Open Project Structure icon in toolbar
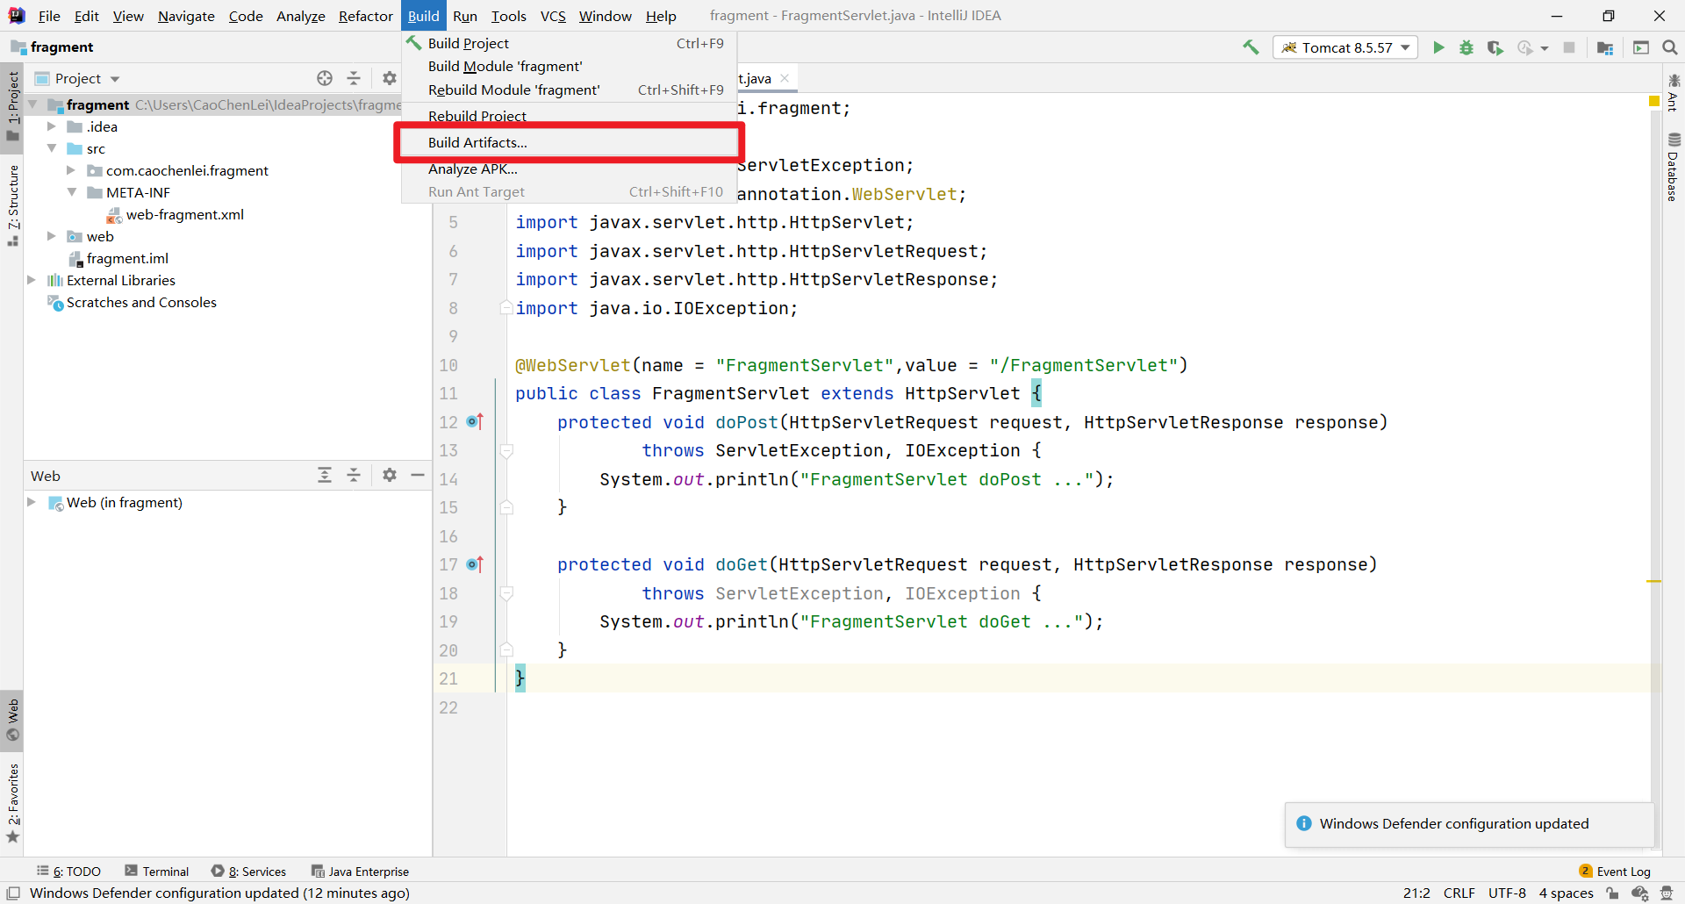 pos(1605,47)
